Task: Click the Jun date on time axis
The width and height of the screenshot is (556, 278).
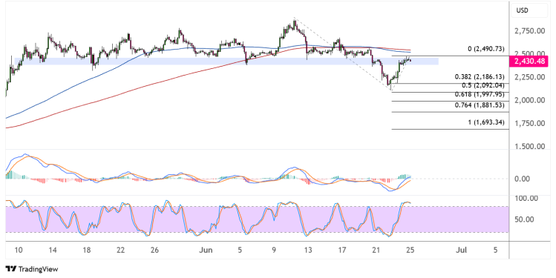Action: tap(206, 250)
